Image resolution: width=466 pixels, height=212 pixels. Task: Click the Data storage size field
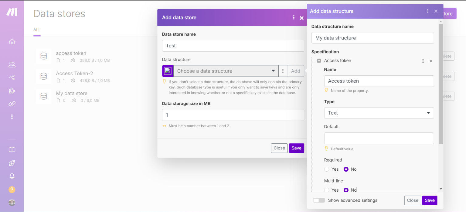tap(233, 115)
